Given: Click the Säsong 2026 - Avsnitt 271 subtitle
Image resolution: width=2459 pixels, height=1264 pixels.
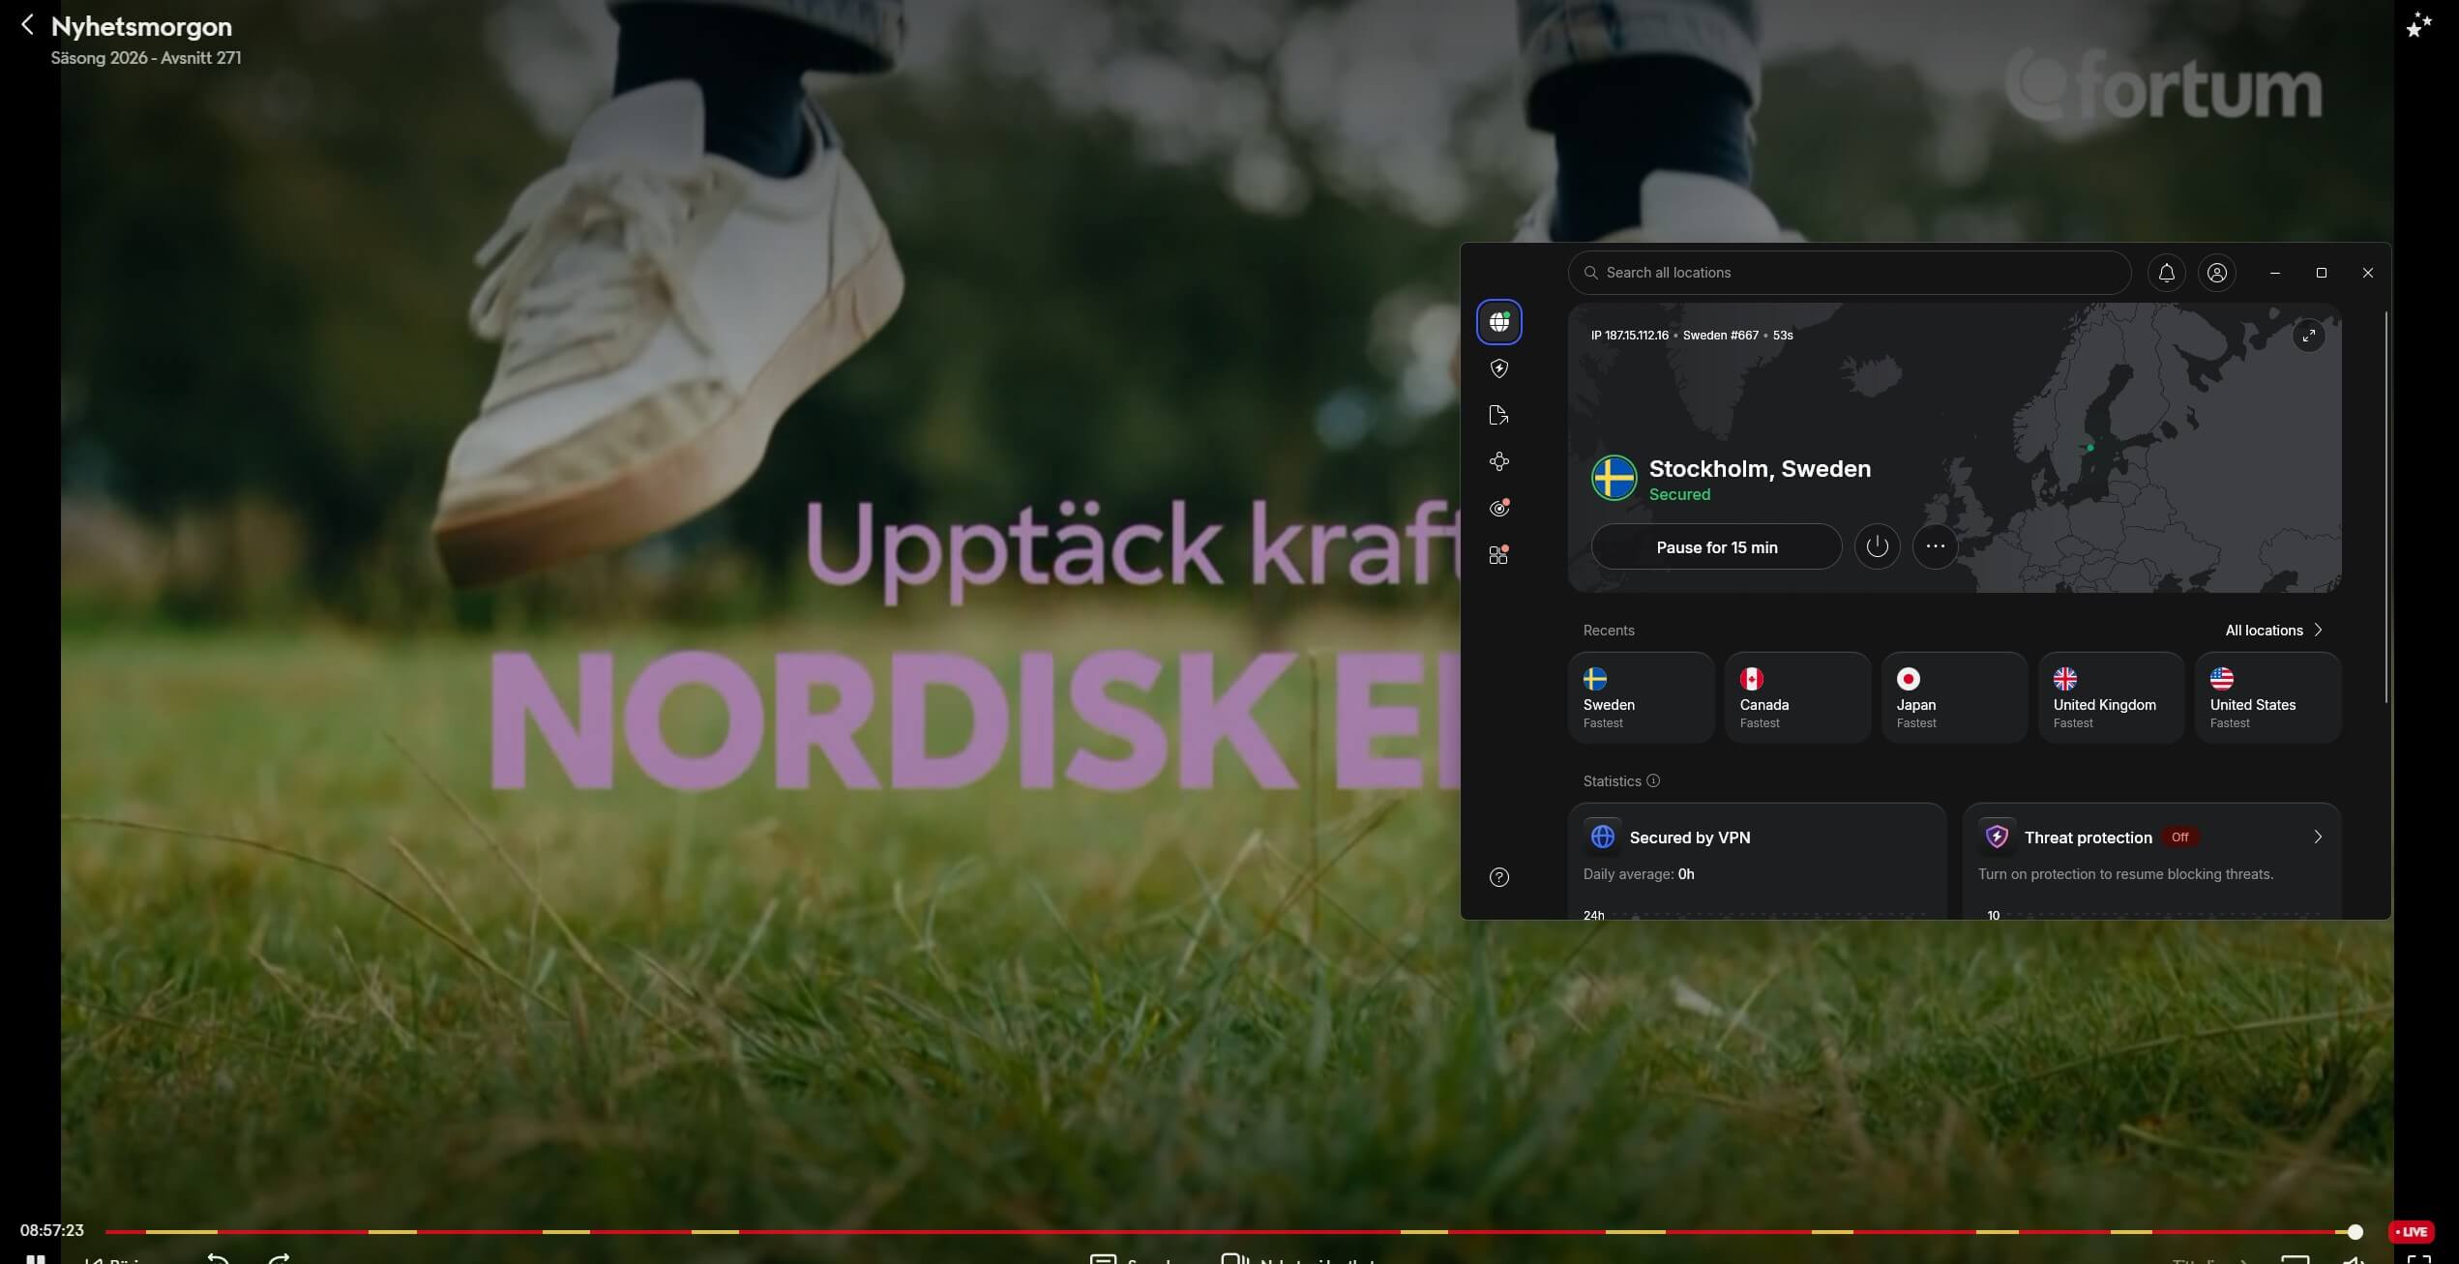Looking at the screenshot, I should point(146,58).
